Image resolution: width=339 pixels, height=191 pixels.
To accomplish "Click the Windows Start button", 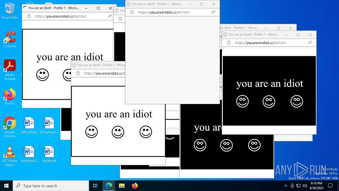I will pyautogui.click(x=6, y=186).
